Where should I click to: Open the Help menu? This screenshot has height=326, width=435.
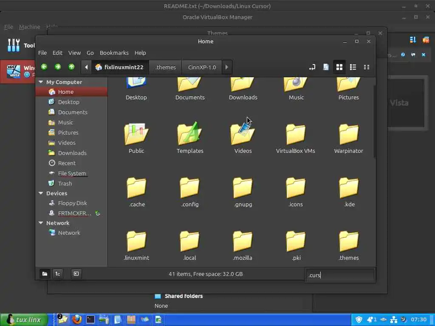140,53
